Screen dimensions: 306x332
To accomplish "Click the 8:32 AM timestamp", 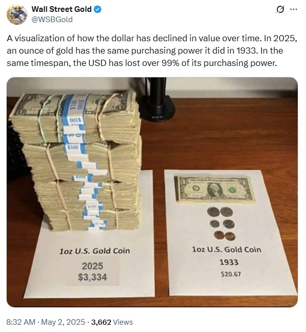I will pos(21,322).
